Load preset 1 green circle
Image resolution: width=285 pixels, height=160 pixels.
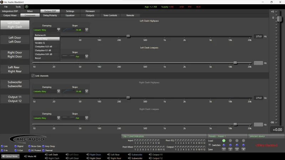(224, 140)
